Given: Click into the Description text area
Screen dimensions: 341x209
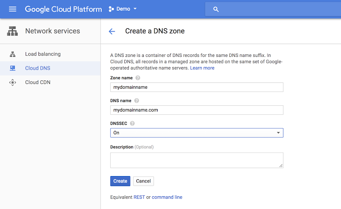Looking at the screenshot, I should pyautogui.click(x=197, y=160).
